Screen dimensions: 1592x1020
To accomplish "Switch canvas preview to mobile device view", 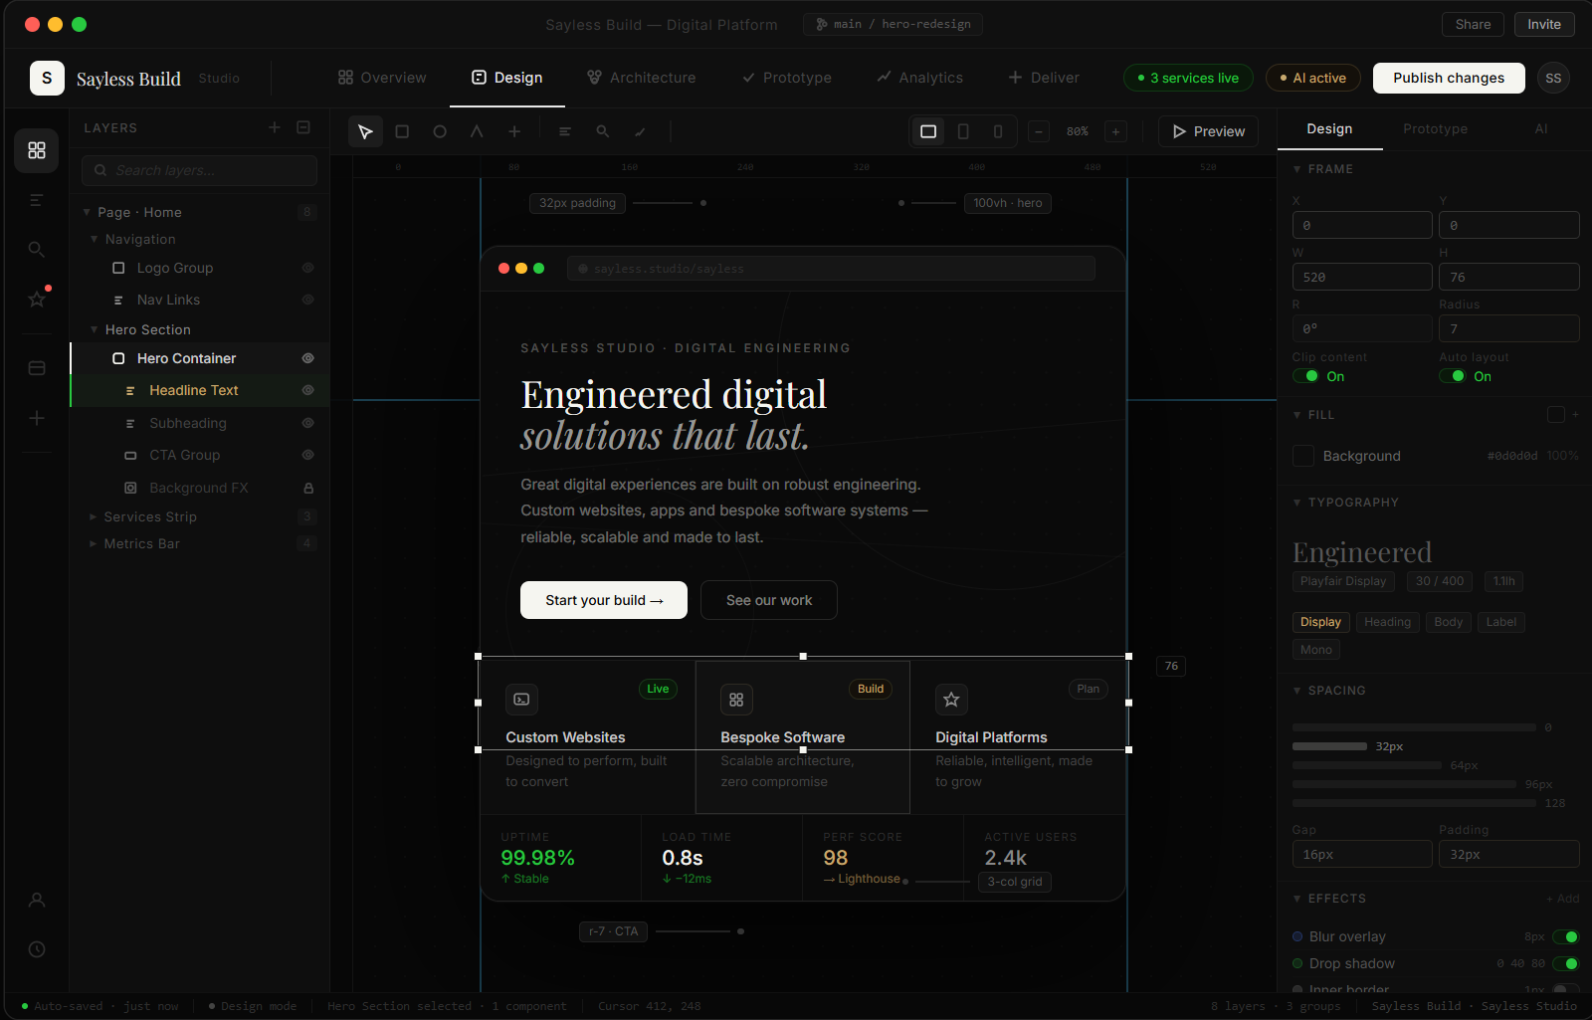I will [997, 130].
